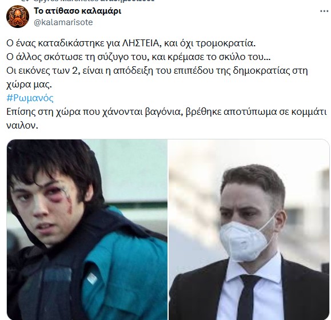Click the word τρομοκρατία in the first line
331x320 pixels.
point(226,43)
